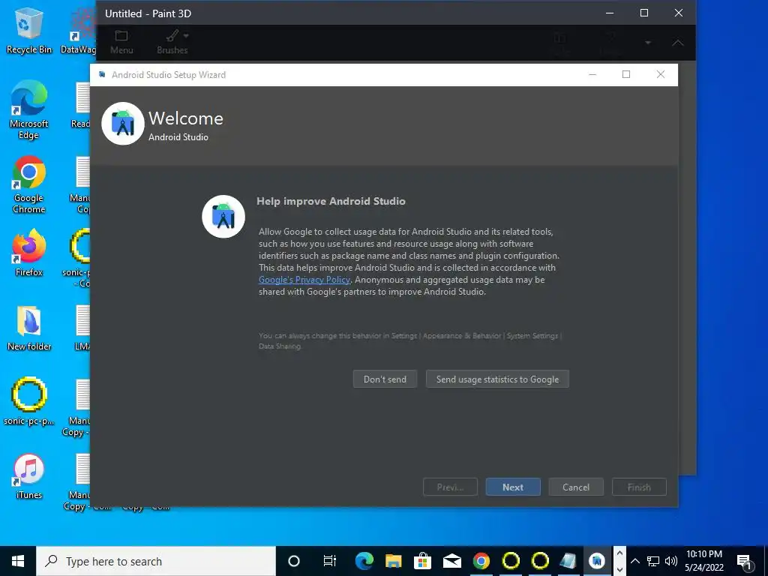
Task: Maximize the Android Studio Setup Wizard window
Action: pyautogui.click(x=626, y=74)
